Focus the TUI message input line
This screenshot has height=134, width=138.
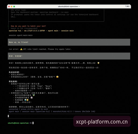[x=69, y=116]
